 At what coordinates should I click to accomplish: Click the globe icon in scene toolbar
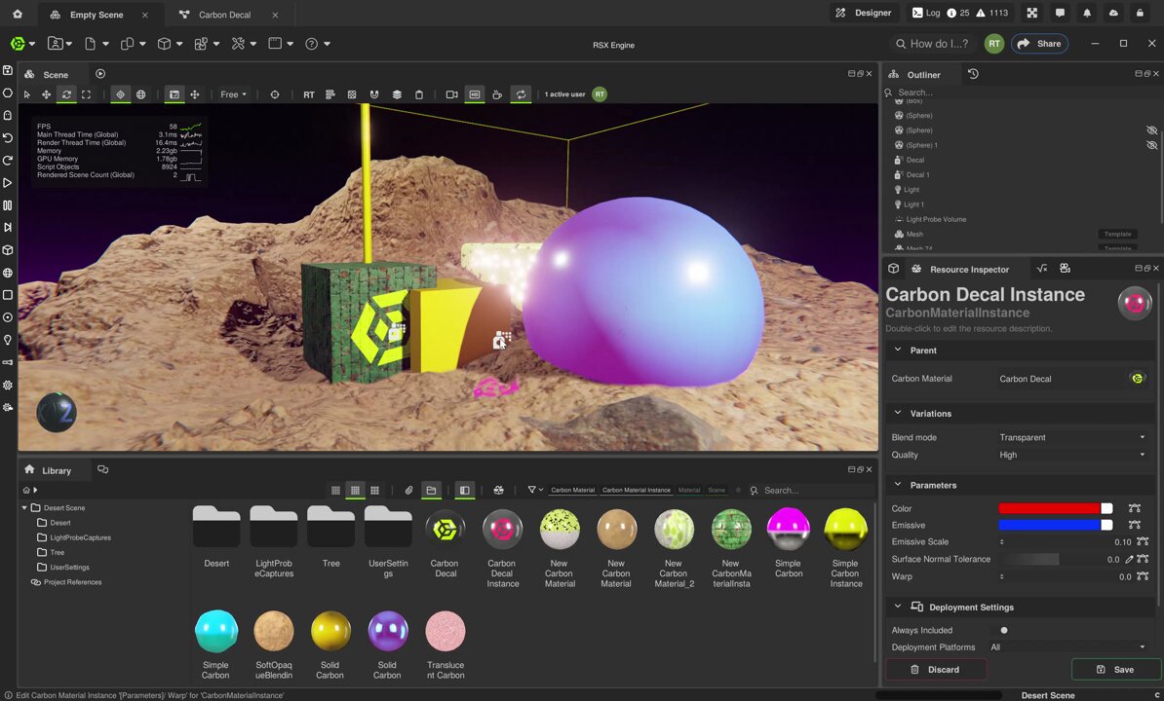point(141,94)
